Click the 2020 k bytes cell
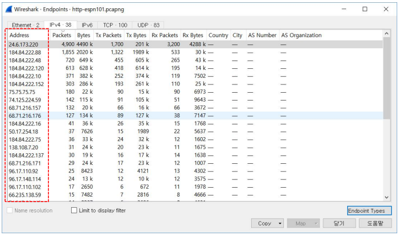 (x=84, y=52)
